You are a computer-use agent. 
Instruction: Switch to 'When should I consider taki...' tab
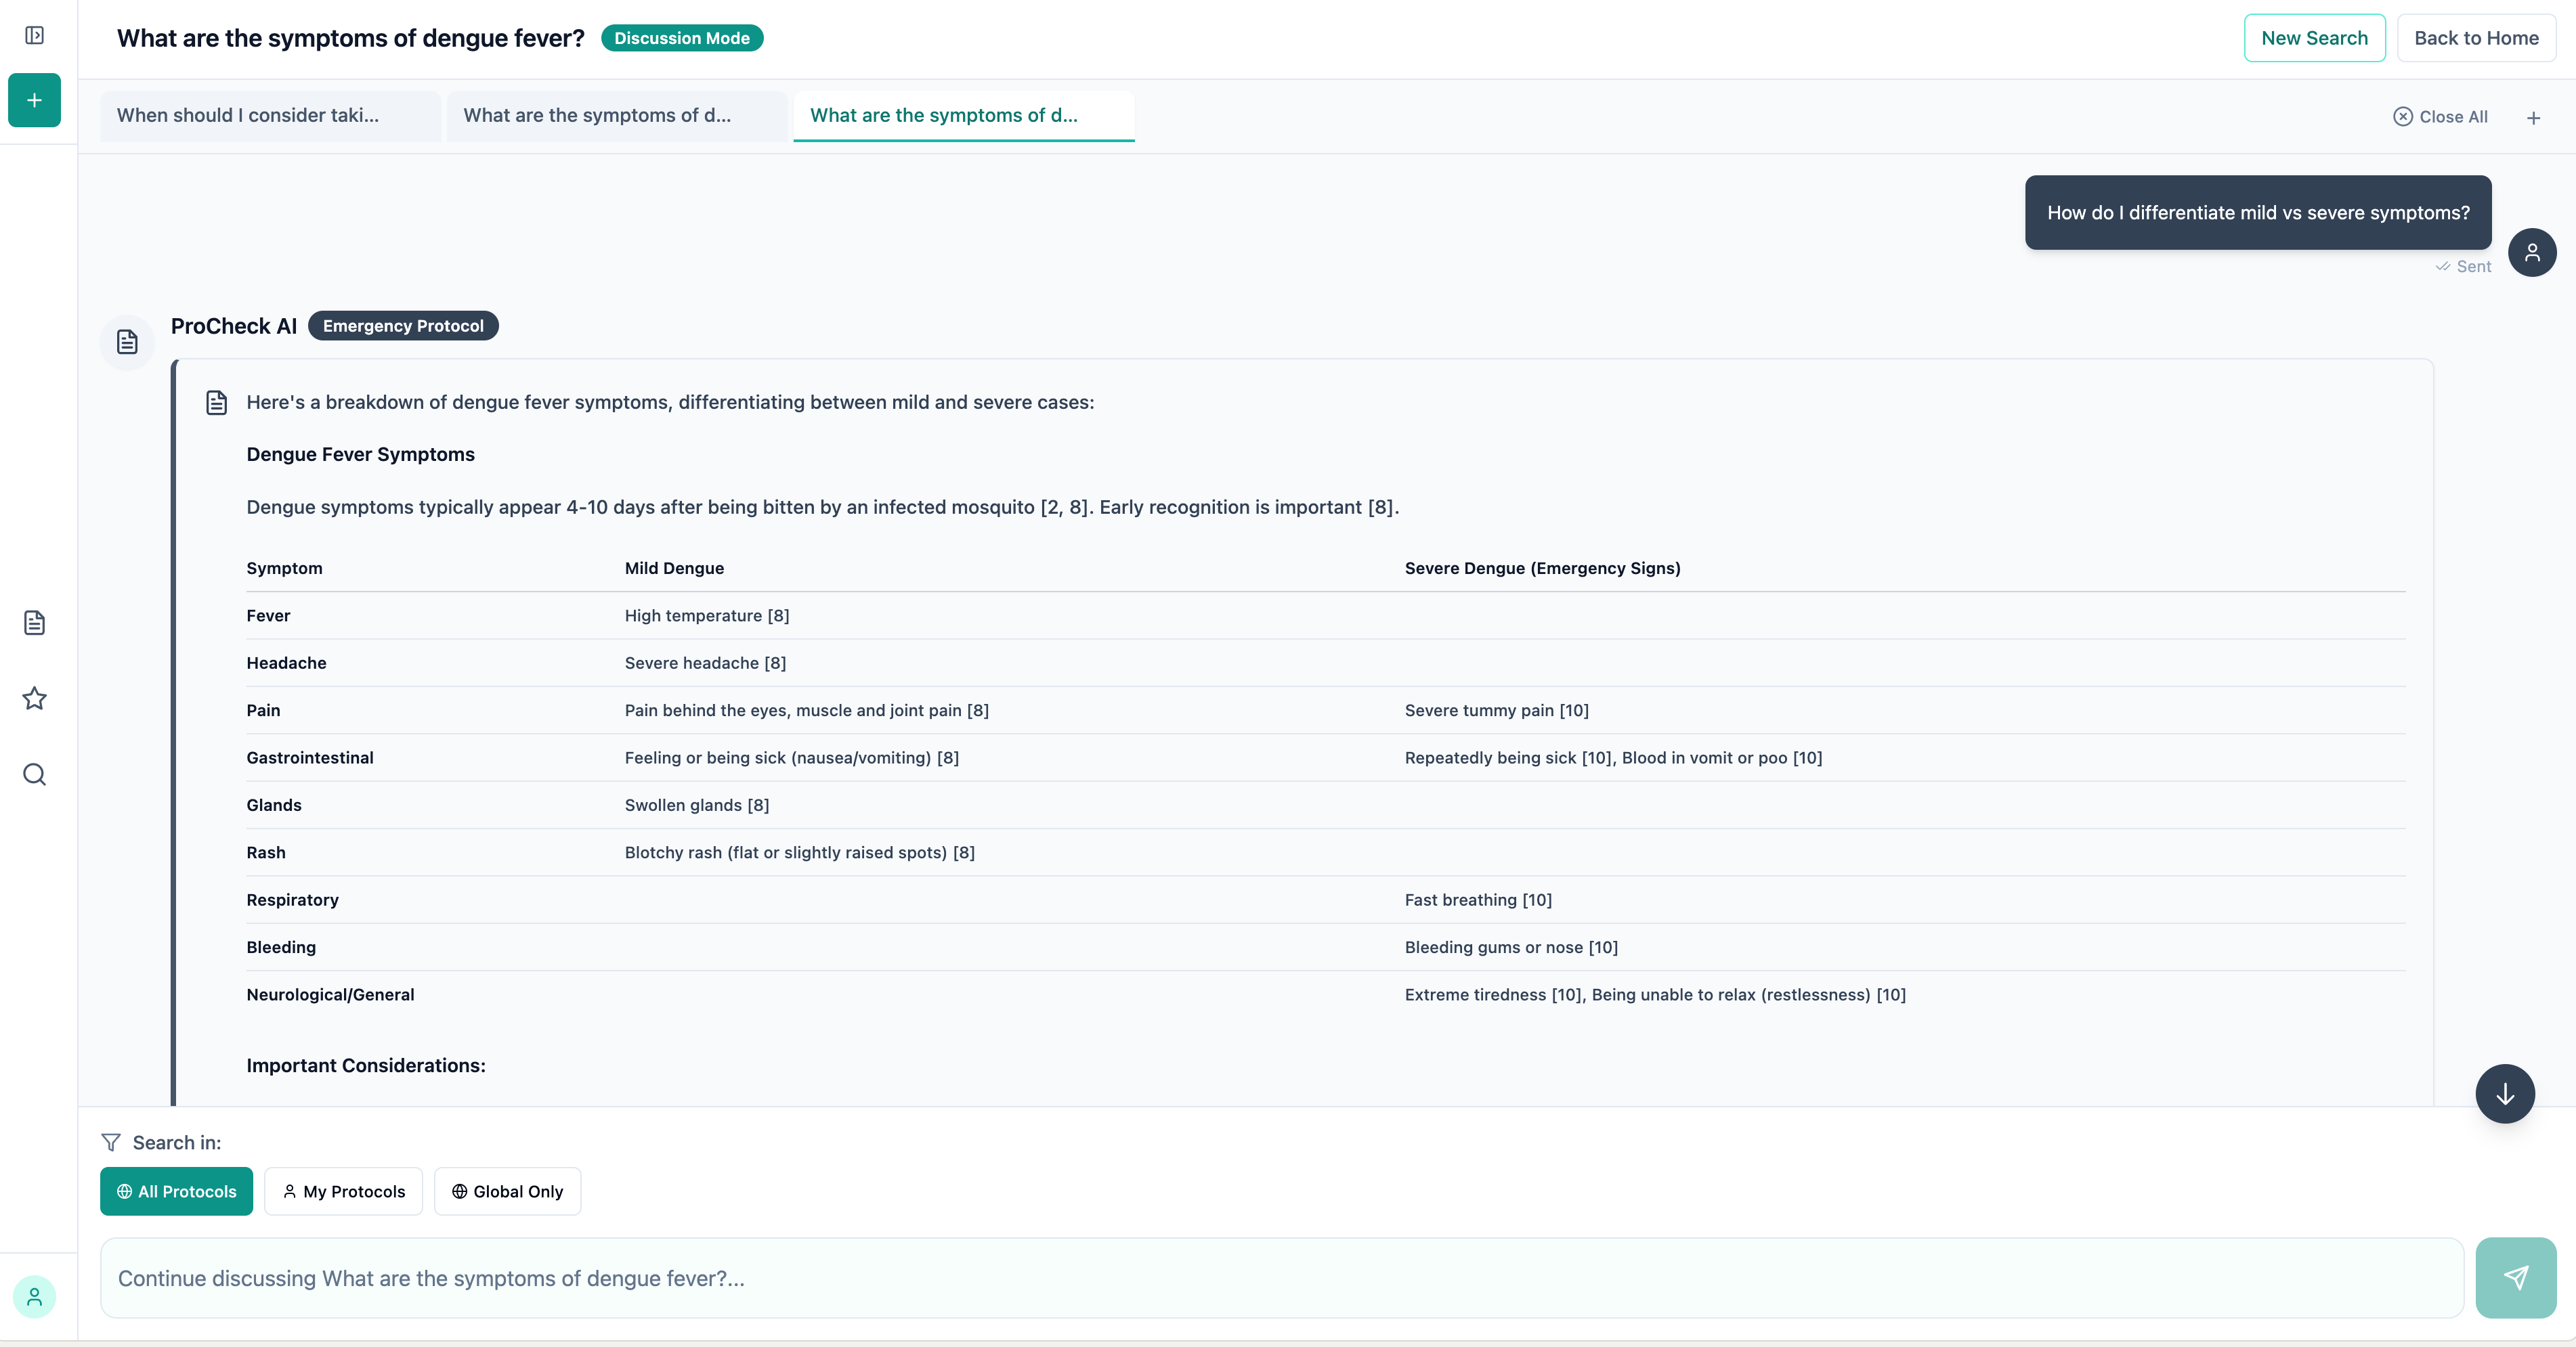270,116
